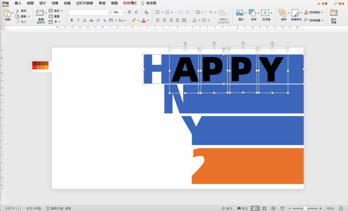Expand the Shape Fill (形状填充) dropdown arrow
The width and height of the screenshot is (348, 211).
coord(323,12)
